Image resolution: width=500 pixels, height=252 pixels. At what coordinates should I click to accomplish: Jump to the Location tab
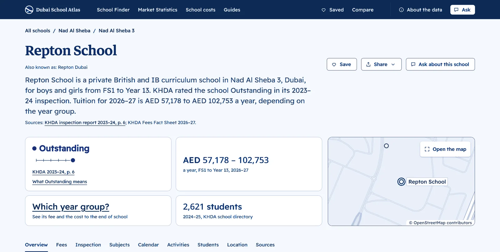(x=237, y=245)
